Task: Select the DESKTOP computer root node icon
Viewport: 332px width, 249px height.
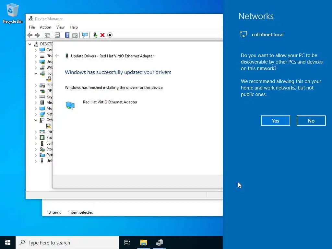Action: pyautogui.click(x=36, y=44)
